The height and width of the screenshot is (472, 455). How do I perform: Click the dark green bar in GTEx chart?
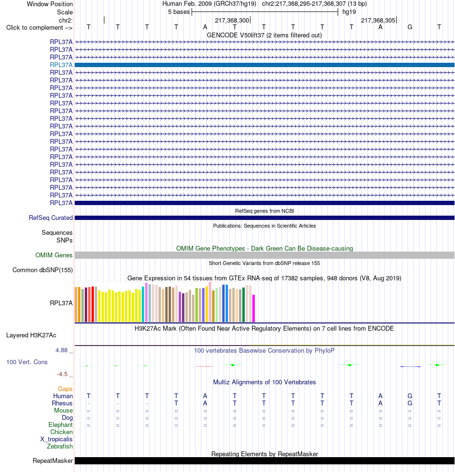243,305
